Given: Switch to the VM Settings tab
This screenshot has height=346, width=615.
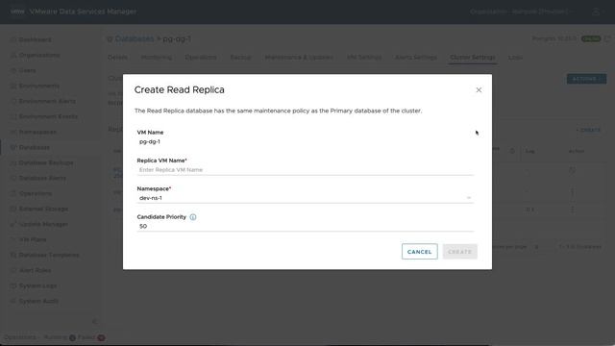Looking at the screenshot, I should (364, 58).
